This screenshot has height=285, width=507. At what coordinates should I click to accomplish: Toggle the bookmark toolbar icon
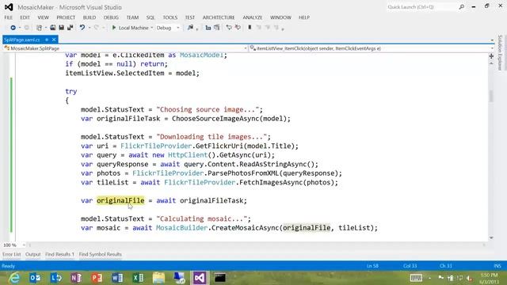(x=250, y=28)
